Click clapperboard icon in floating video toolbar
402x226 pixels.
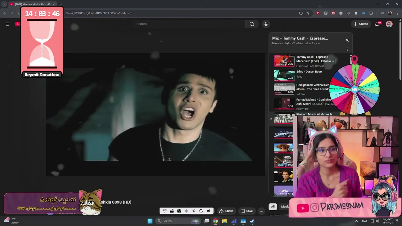[172, 211]
